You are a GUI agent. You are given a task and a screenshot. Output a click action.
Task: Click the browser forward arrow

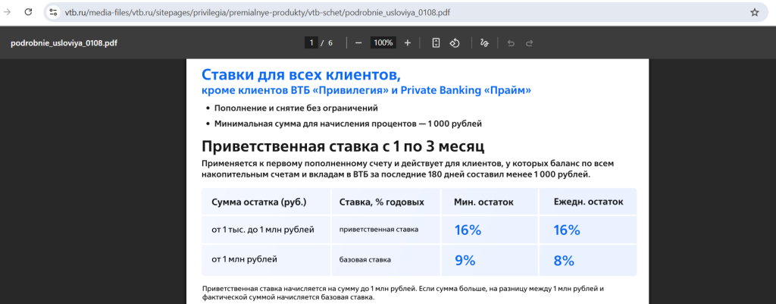tap(8, 12)
